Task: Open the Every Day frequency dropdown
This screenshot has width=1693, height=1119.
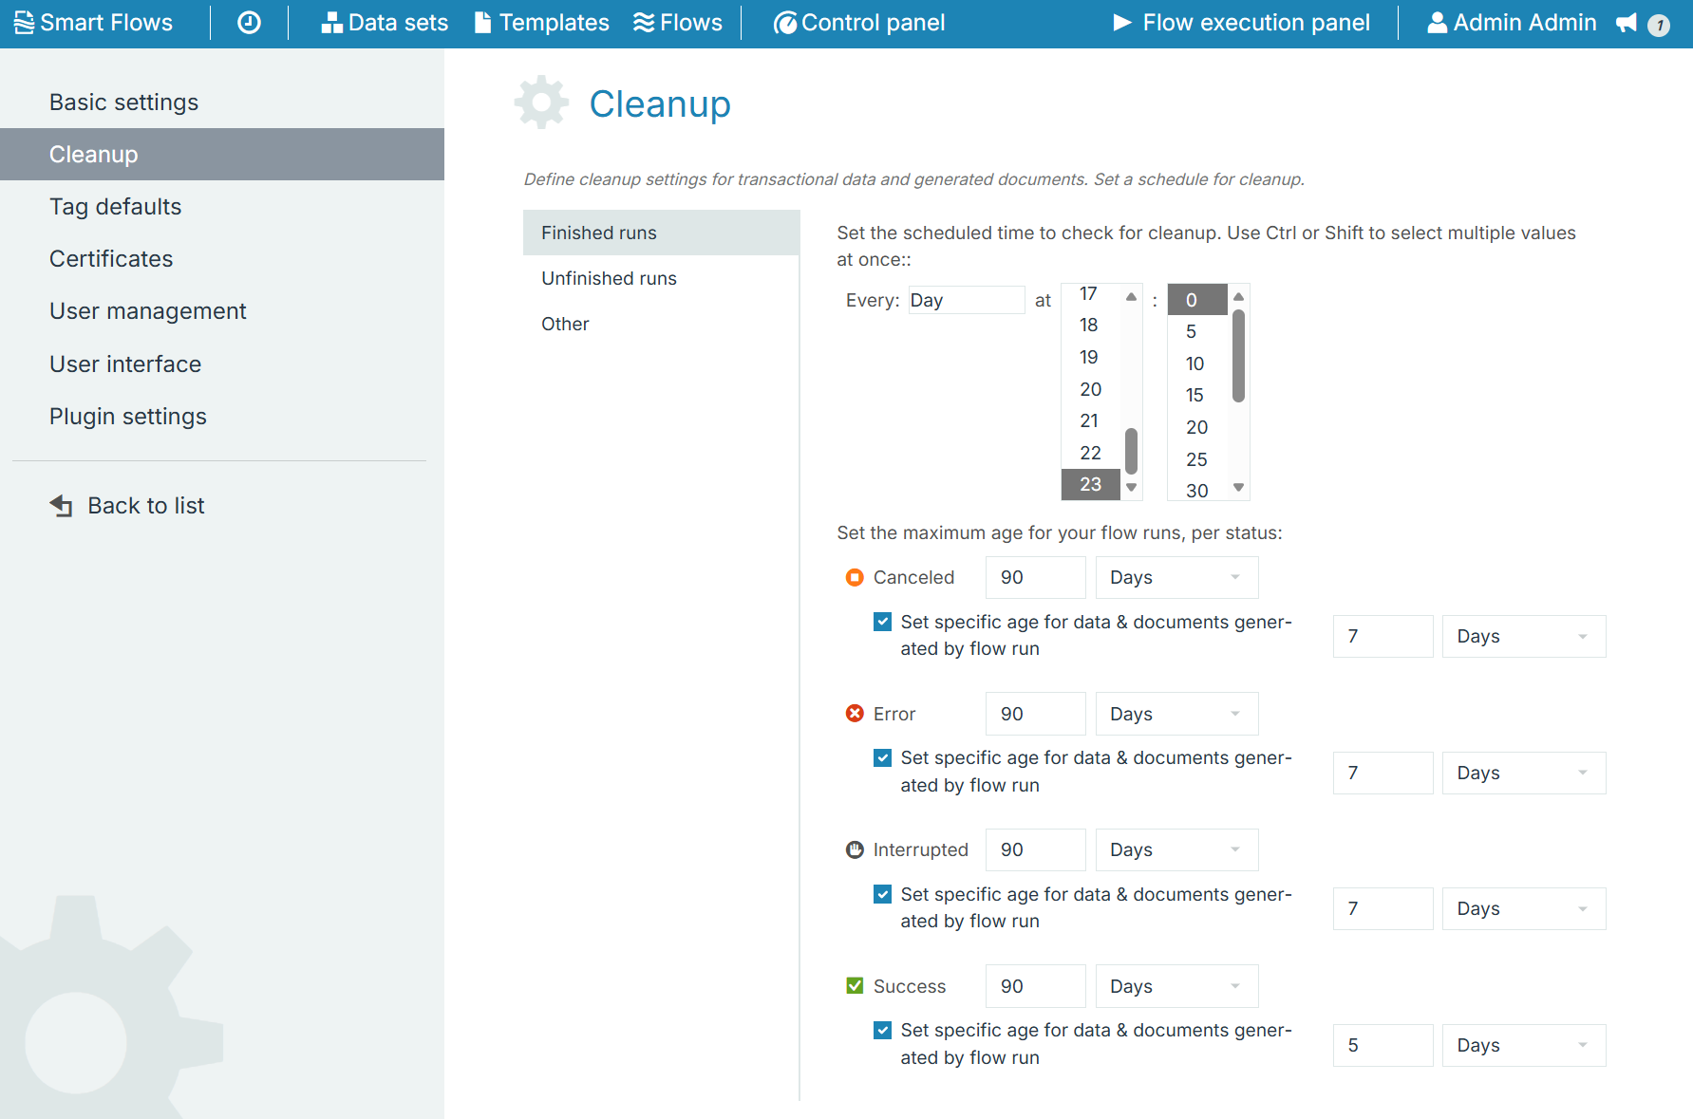Action: point(967,300)
